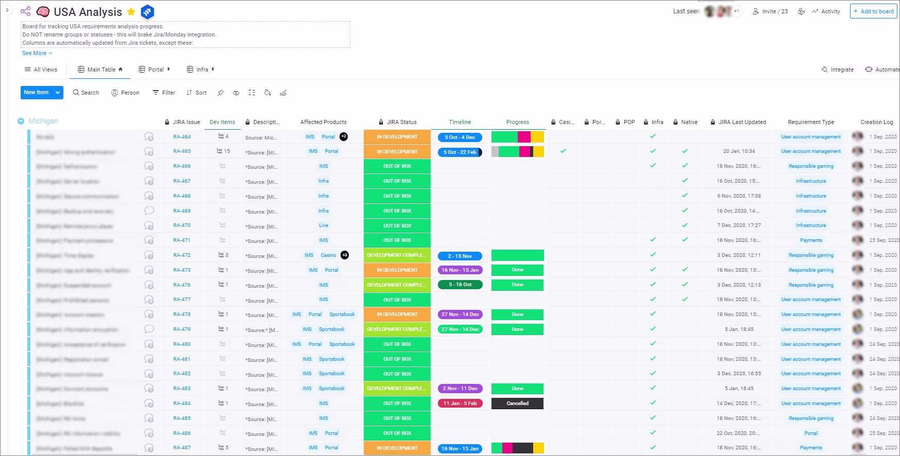900x456 pixels.
Task: Click the Search field in toolbar
Action: (86, 93)
